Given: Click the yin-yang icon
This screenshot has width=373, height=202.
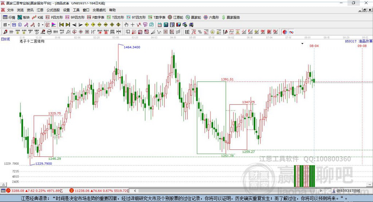Looking at the screenshot, I should point(285,32).
